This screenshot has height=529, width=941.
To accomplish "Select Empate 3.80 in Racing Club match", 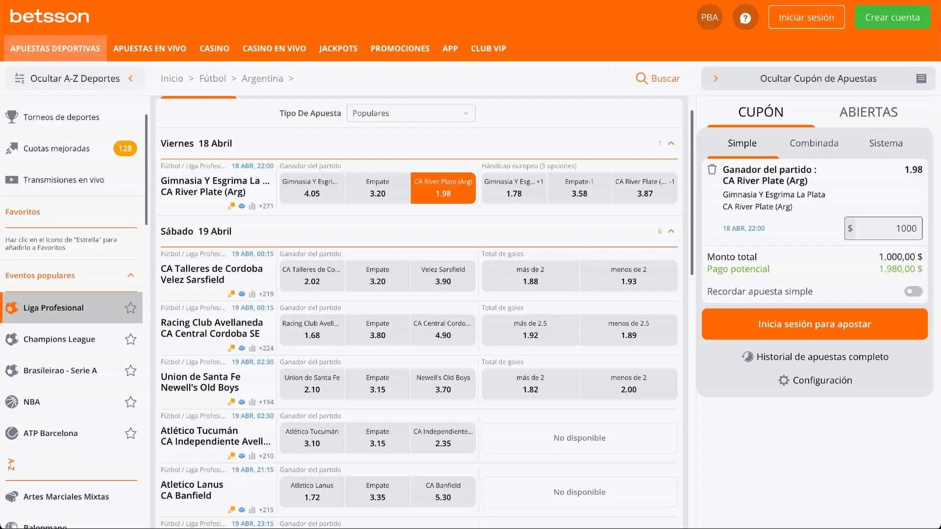I will 377,330.
